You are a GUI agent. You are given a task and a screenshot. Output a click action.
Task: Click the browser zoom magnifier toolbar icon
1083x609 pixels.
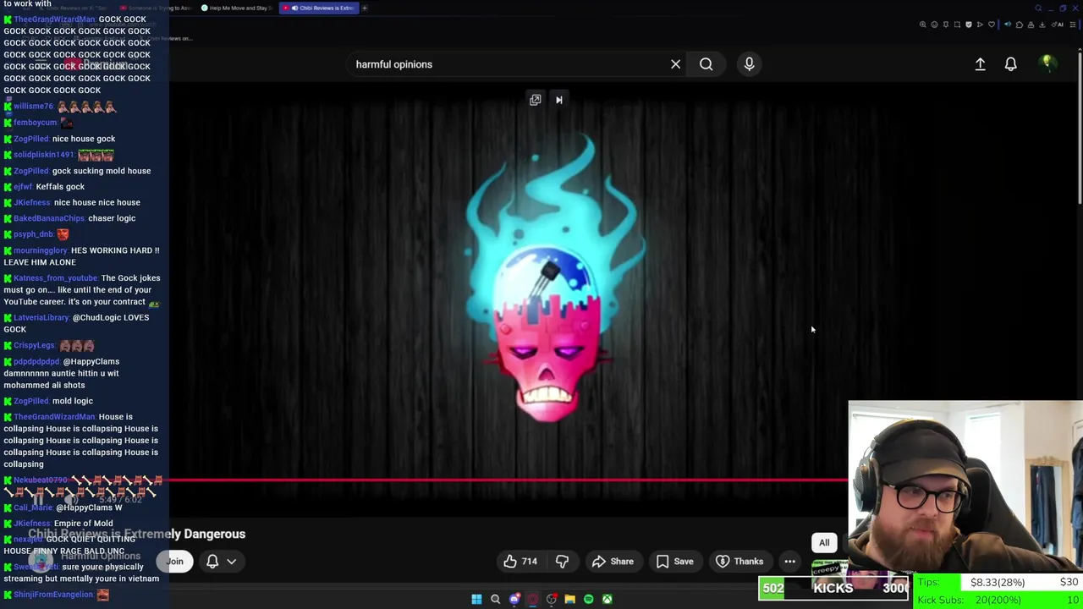(923, 25)
